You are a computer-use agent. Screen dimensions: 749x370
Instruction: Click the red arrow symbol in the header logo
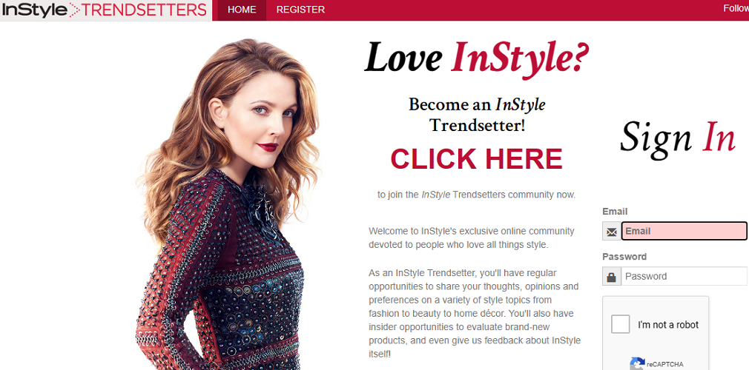click(75, 10)
